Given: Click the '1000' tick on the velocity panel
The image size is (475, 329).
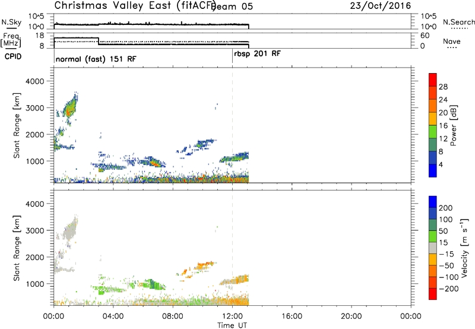Looking at the screenshot, I should (34, 284).
